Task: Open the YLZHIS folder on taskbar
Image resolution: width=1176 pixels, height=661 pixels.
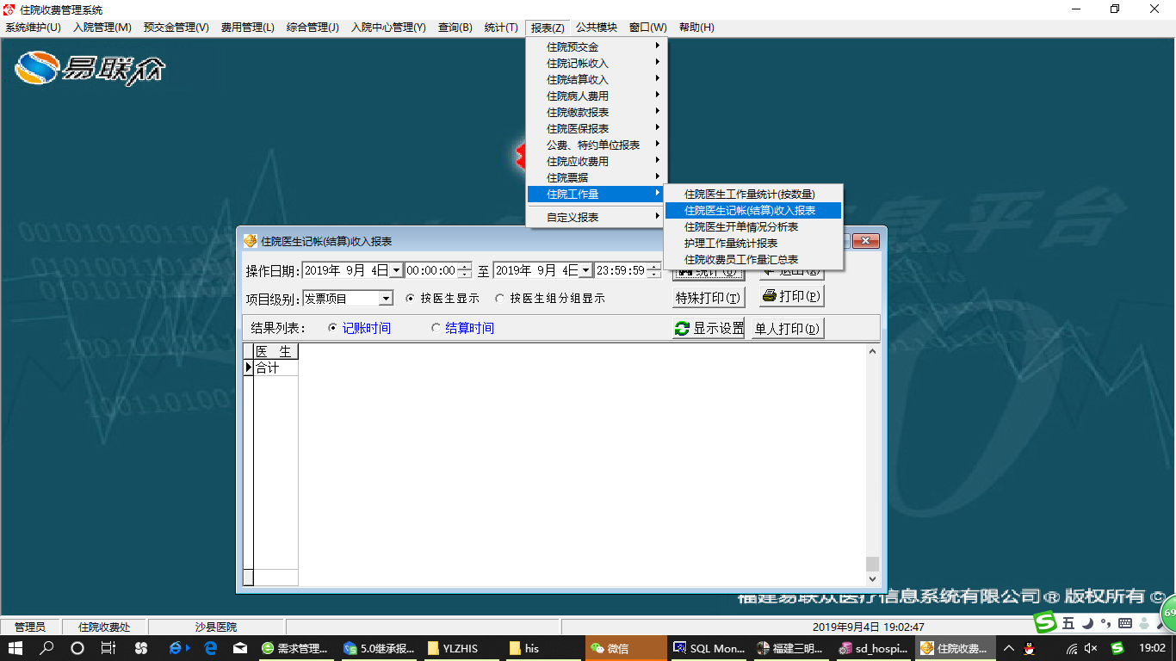Action: click(x=461, y=648)
